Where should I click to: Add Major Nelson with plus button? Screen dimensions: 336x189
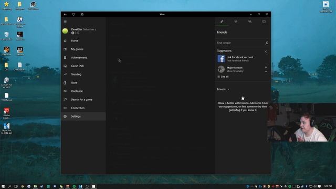(x=266, y=67)
